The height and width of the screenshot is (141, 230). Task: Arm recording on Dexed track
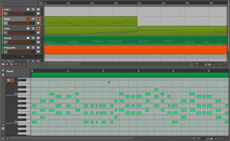tap(28, 38)
